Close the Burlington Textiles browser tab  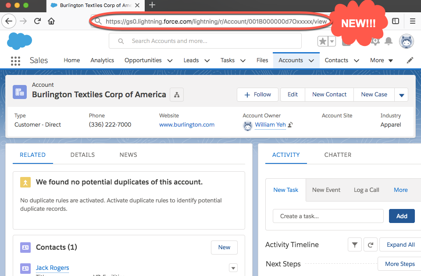(x=137, y=5)
